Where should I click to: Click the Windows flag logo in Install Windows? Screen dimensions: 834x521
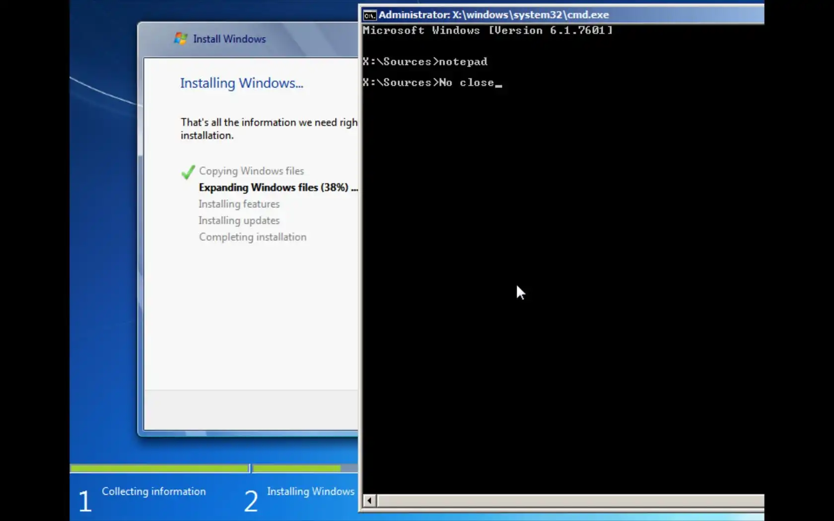(x=181, y=38)
